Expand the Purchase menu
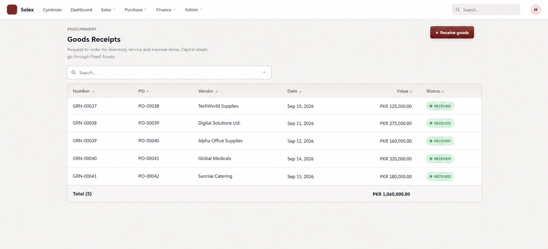Image resolution: width=548 pixels, height=249 pixels. click(136, 10)
